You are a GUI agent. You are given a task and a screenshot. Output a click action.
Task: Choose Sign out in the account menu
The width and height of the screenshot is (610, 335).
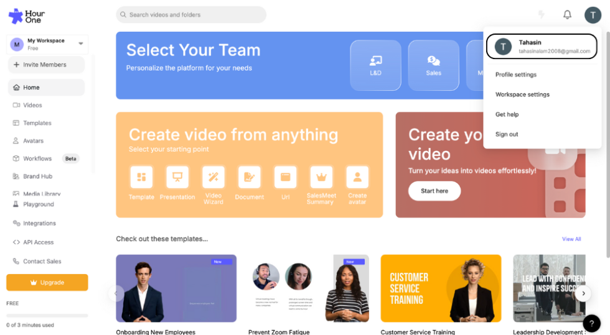(507, 134)
